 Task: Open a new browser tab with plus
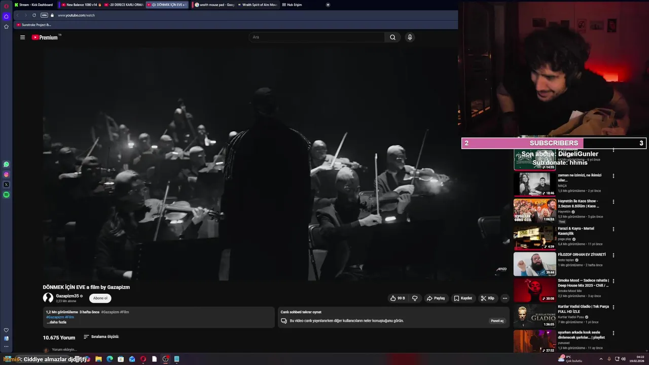[328, 5]
